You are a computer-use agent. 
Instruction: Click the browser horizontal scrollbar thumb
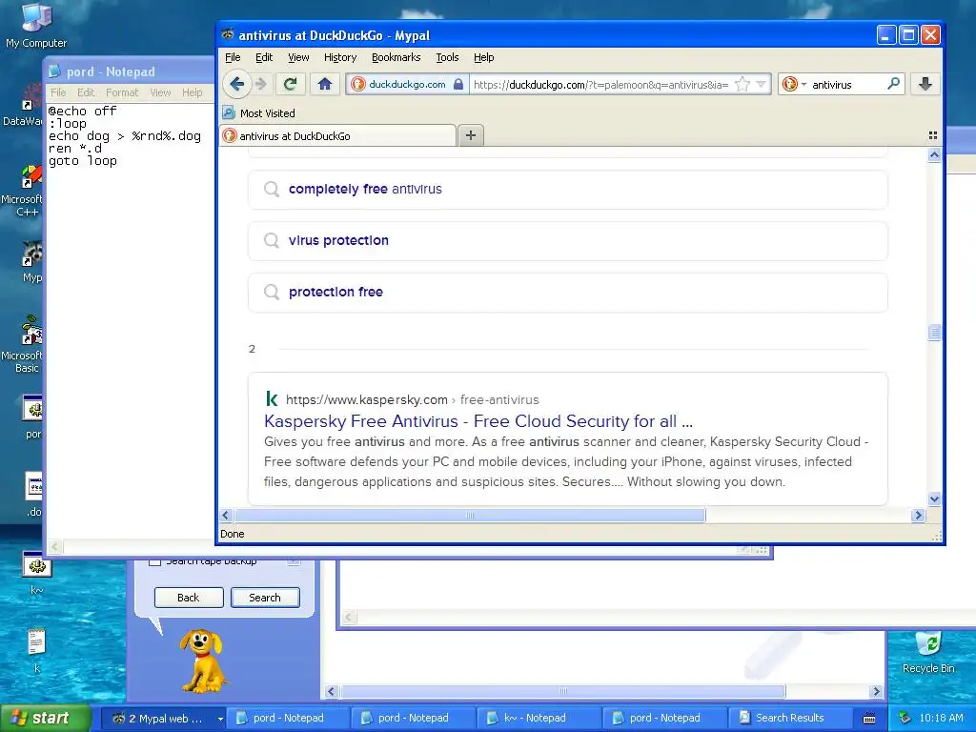[x=470, y=516]
